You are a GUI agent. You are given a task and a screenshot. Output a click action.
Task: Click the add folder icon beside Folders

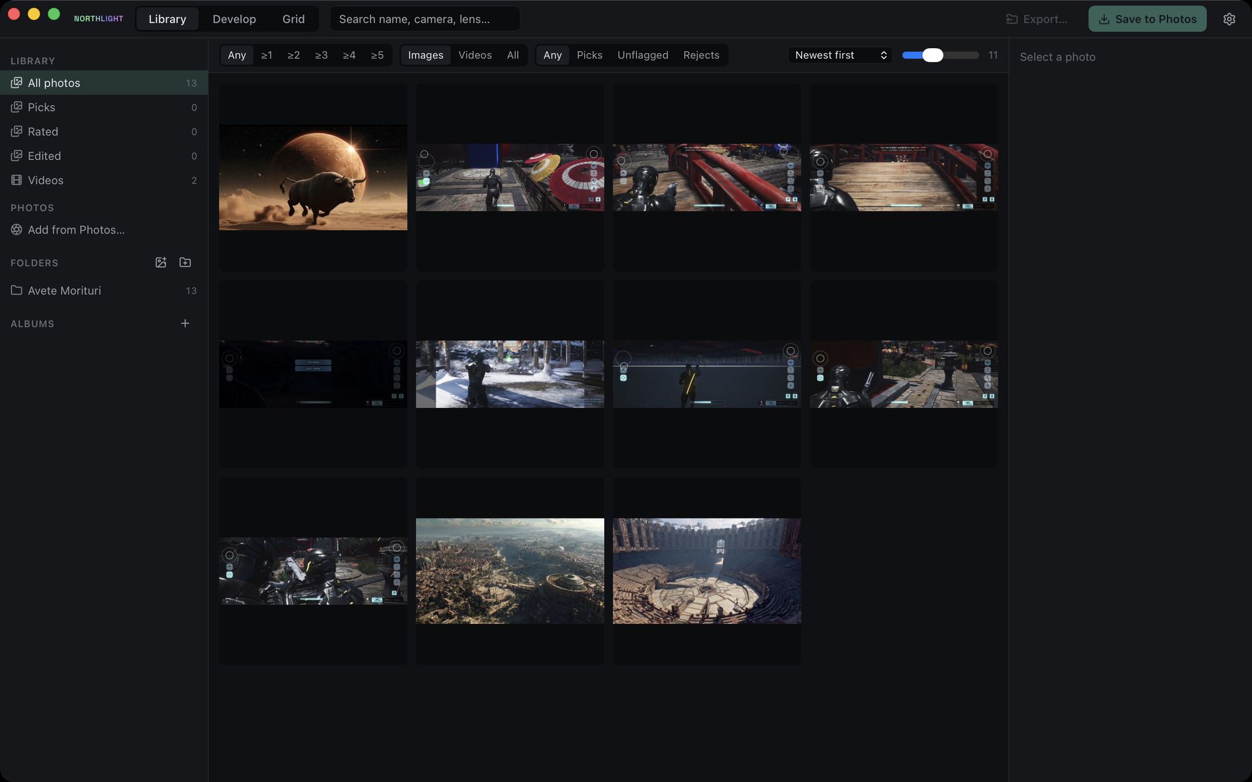(x=185, y=263)
